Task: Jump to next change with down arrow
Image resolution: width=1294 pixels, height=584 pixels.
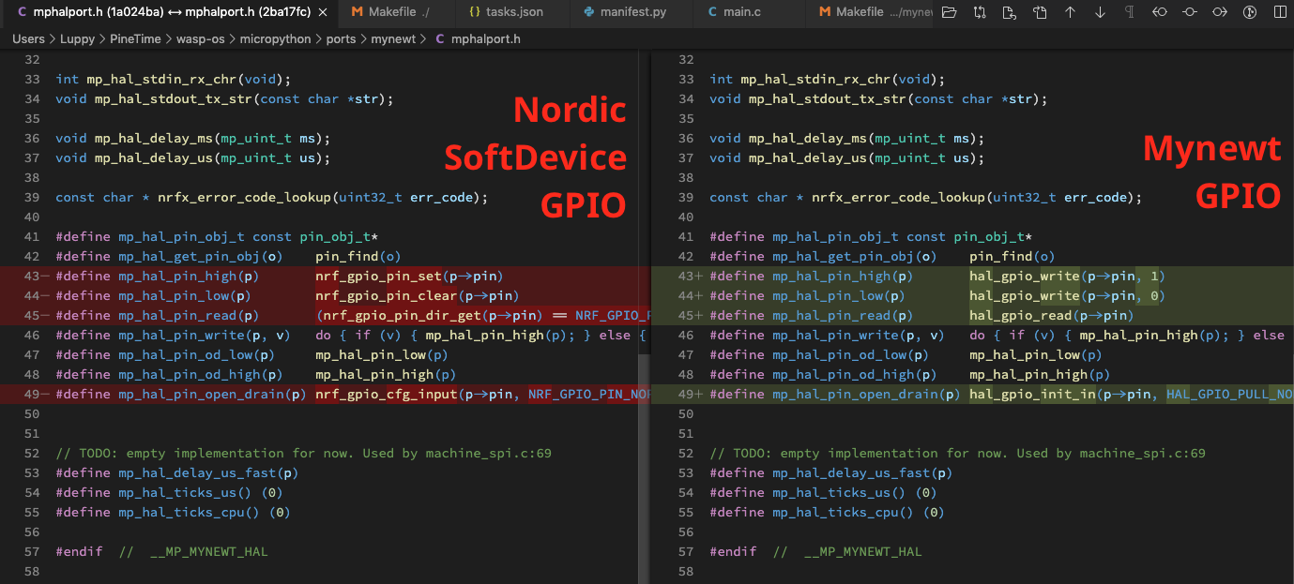Action: (x=1100, y=13)
